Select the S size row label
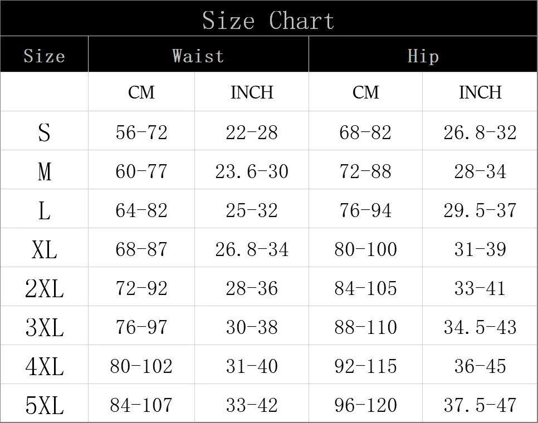 (x=44, y=132)
